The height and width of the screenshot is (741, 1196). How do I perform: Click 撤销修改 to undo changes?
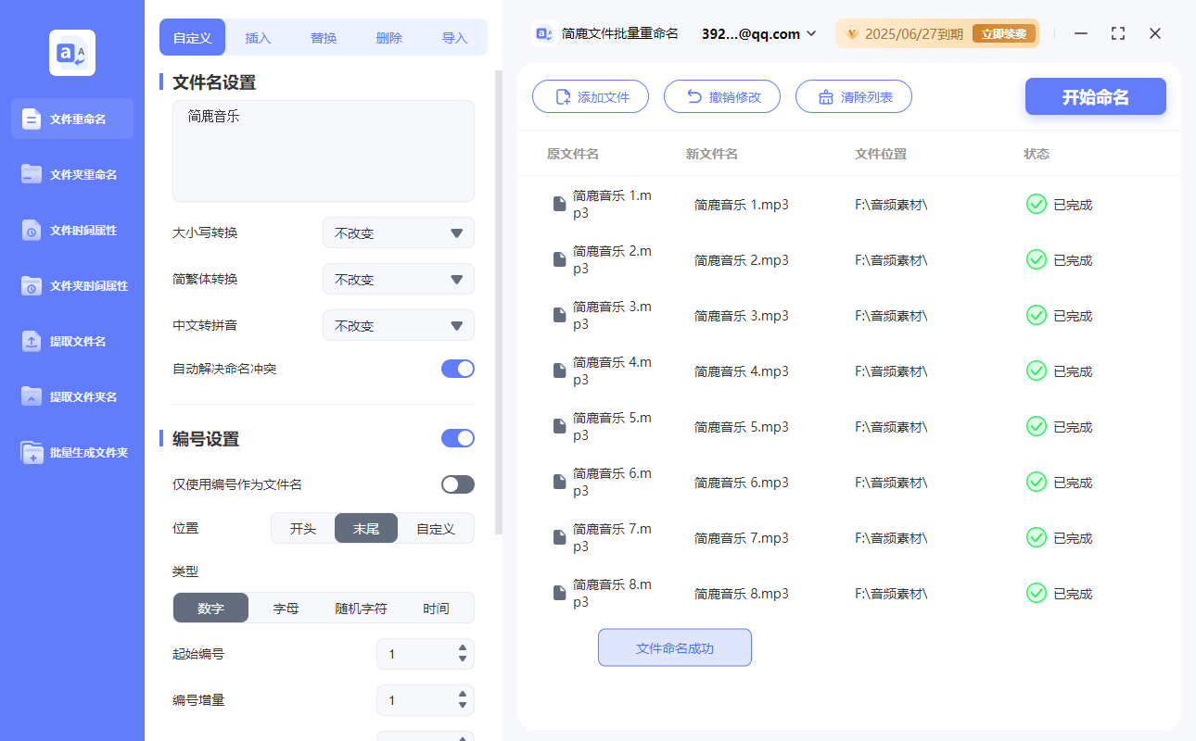(722, 95)
